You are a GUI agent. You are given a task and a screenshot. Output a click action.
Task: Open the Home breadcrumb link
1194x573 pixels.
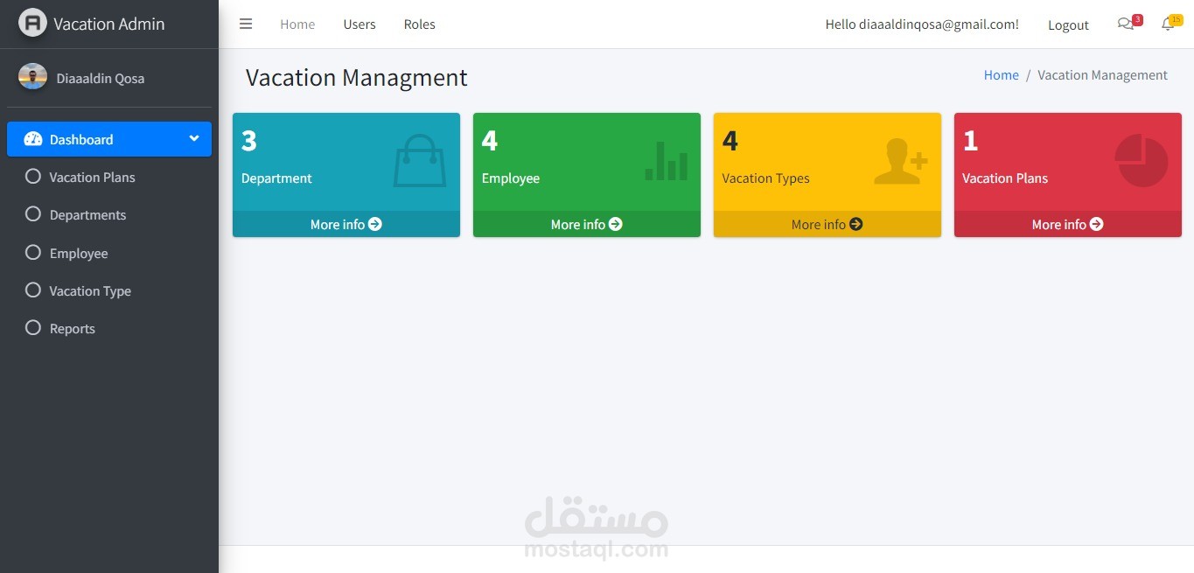tap(1001, 74)
